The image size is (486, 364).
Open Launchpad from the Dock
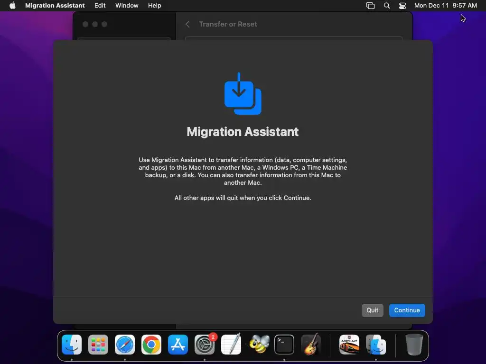point(98,345)
